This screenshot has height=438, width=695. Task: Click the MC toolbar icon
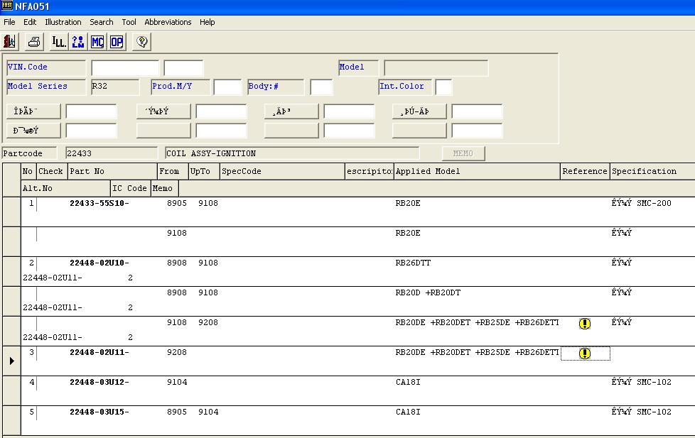coord(97,42)
